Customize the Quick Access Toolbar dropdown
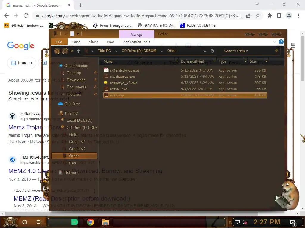Image resolution: width=305 pixels, height=228 pixels. point(77,34)
